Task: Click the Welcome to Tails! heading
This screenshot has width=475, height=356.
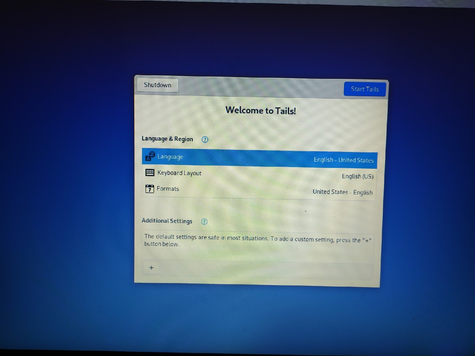Action: point(261,111)
